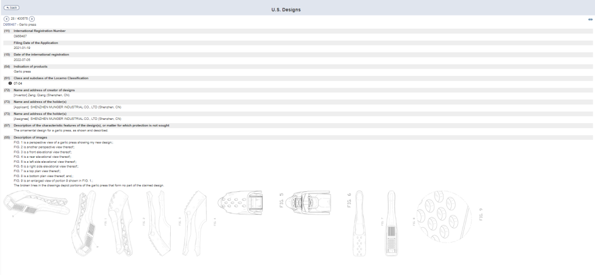595x275 pixels.
Task: Select 'The ornamental design for a garlic press' text
Action: pyautogui.click(x=61, y=131)
